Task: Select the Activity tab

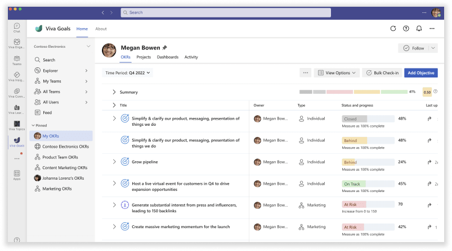Action: (x=191, y=57)
